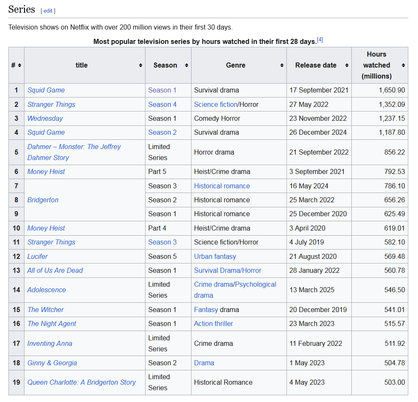The height and width of the screenshot is (402, 418).
Task: Open Dahmer – Monster: The Jeffrey Dahmer Story
Action: coord(74,152)
